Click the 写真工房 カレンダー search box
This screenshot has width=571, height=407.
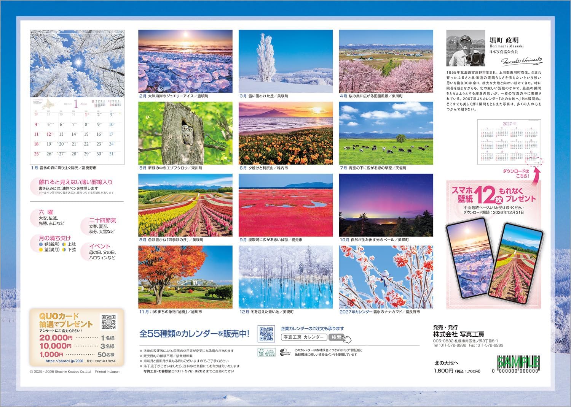(x=304, y=337)
